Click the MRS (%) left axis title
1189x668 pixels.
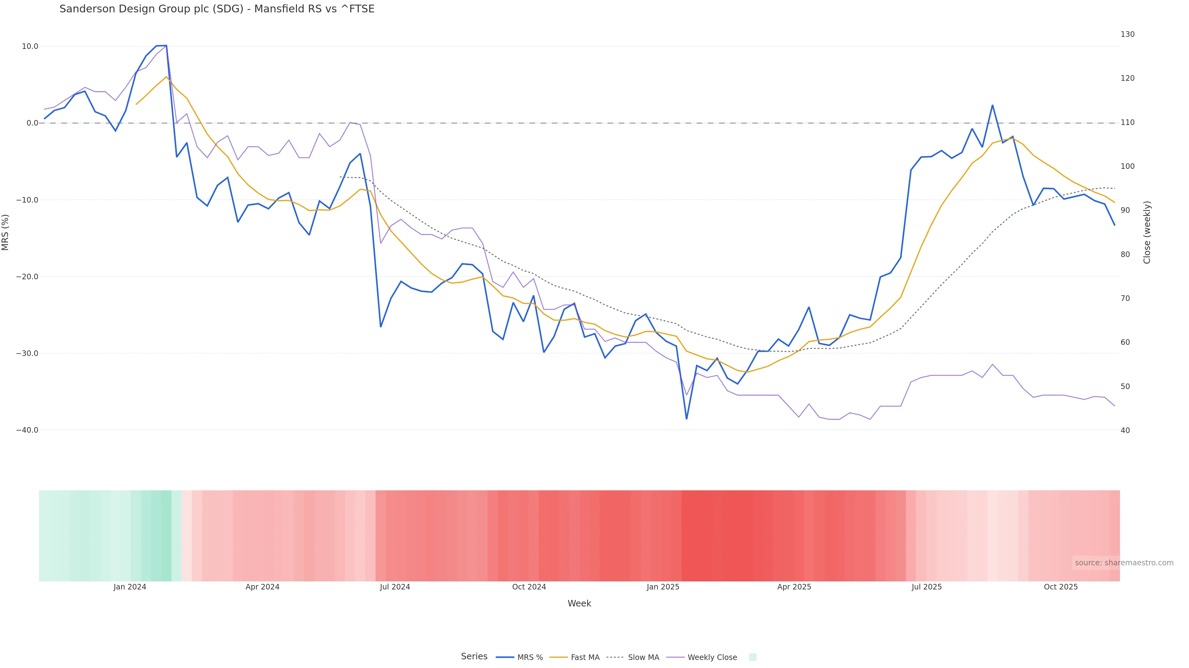coord(6,232)
